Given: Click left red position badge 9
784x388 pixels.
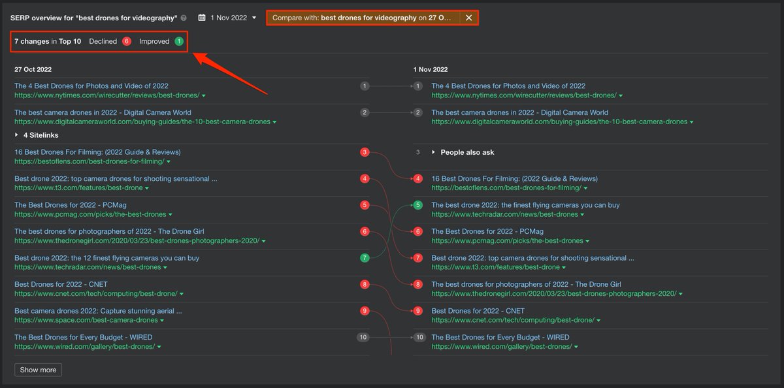Looking at the screenshot, I should pyautogui.click(x=365, y=311).
